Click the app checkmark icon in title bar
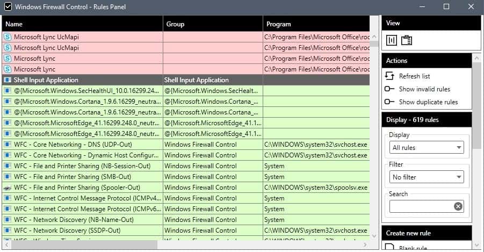The width and height of the screenshot is (484, 252). (8, 6)
